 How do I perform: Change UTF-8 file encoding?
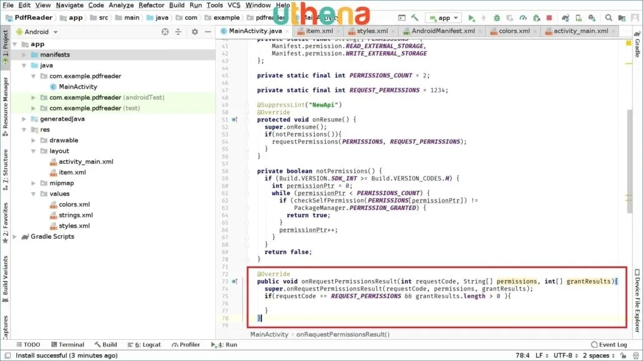[566, 355]
